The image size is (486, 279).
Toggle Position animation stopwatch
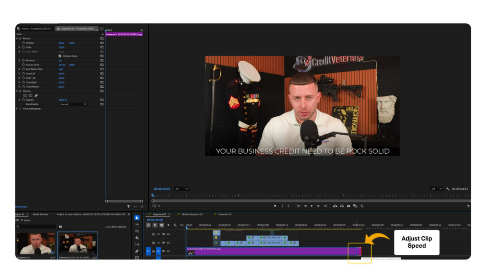24,43
